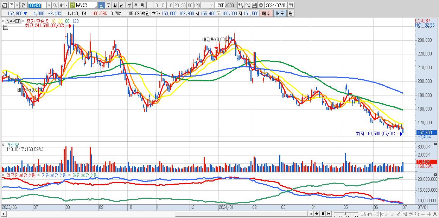Toggle the 기관보유수량 series legend

tap(55, 175)
